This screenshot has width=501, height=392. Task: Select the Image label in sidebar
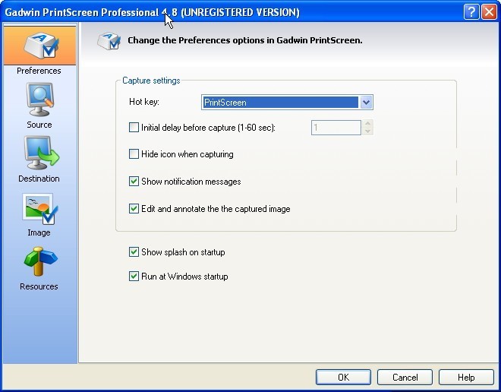[39, 232]
